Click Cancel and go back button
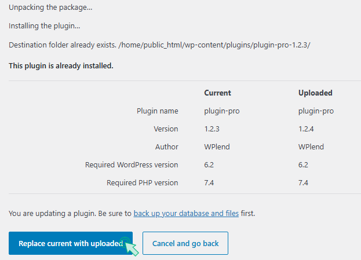 [x=185, y=243]
